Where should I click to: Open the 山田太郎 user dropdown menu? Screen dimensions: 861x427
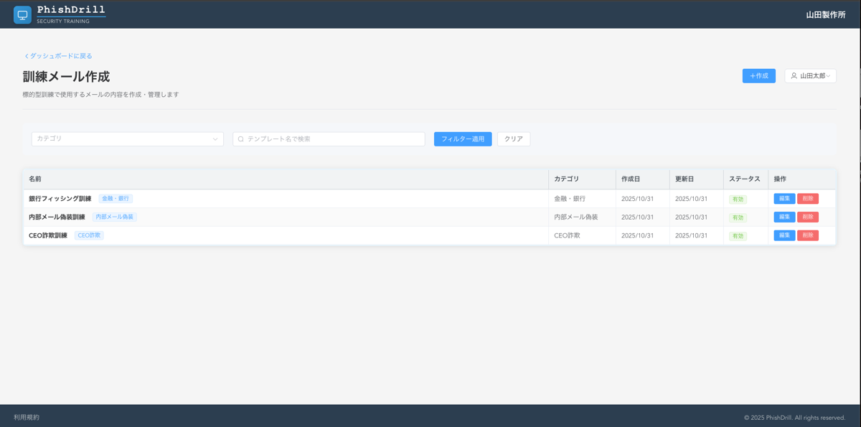tap(810, 76)
